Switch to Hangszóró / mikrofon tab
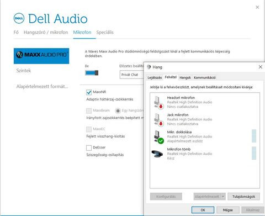 click(46, 32)
